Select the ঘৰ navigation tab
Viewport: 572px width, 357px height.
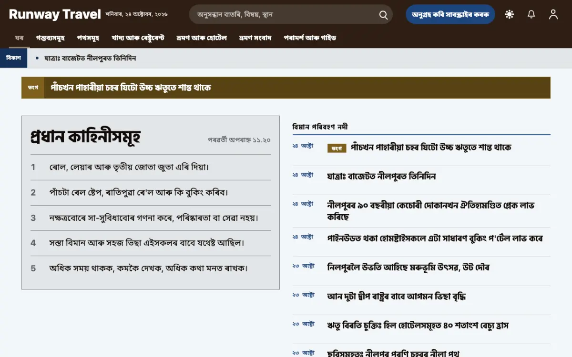pyautogui.click(x=20, y=38)
